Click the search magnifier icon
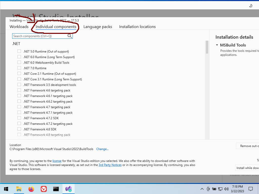259x194 pixels. click(x=70, y=36)
